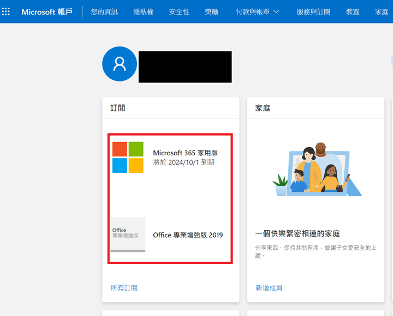
Task: Click the 分享東西、保持井然有序 description text
Action: click(x=316, y=251)
